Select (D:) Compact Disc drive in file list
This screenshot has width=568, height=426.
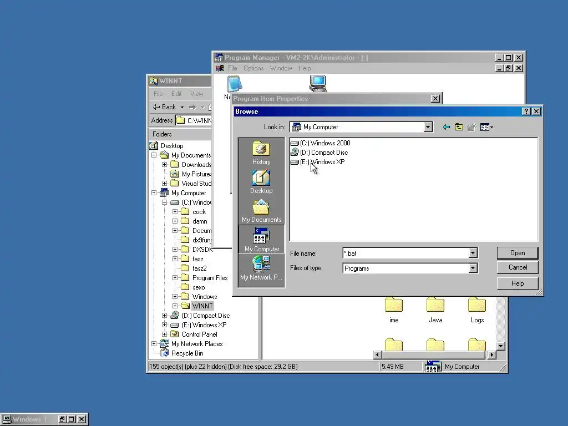(319, 153)
